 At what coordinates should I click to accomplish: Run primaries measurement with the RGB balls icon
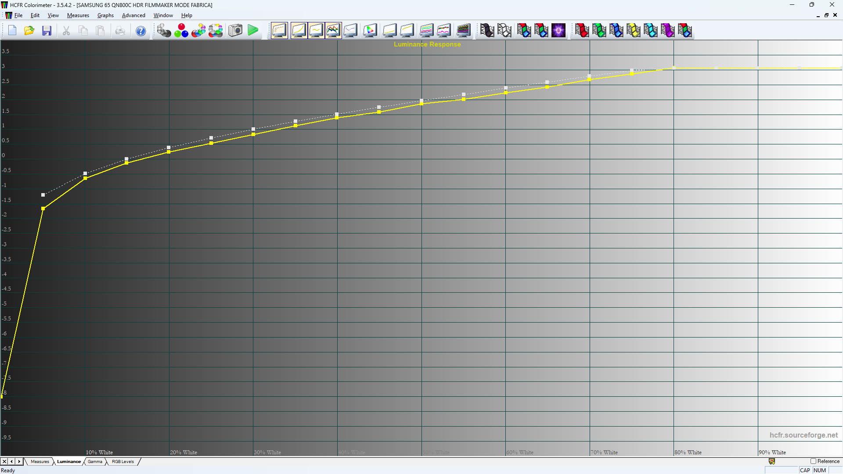click(x=181, y=30)
